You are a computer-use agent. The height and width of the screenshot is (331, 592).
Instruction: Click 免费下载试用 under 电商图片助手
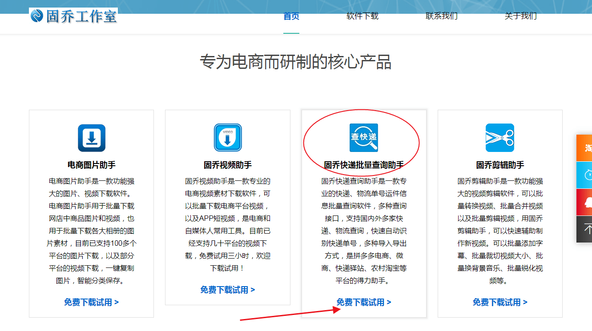[91, 302]
